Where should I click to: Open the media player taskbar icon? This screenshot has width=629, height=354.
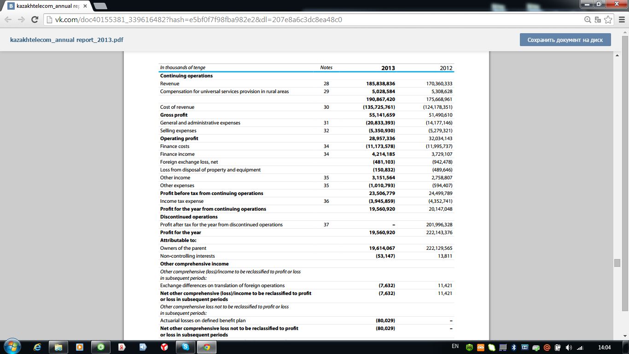[80, 347]
